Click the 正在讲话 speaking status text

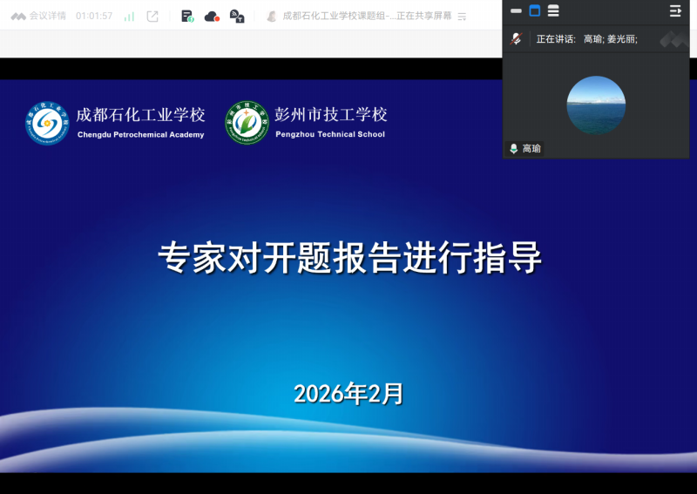(x=556, y=39)
